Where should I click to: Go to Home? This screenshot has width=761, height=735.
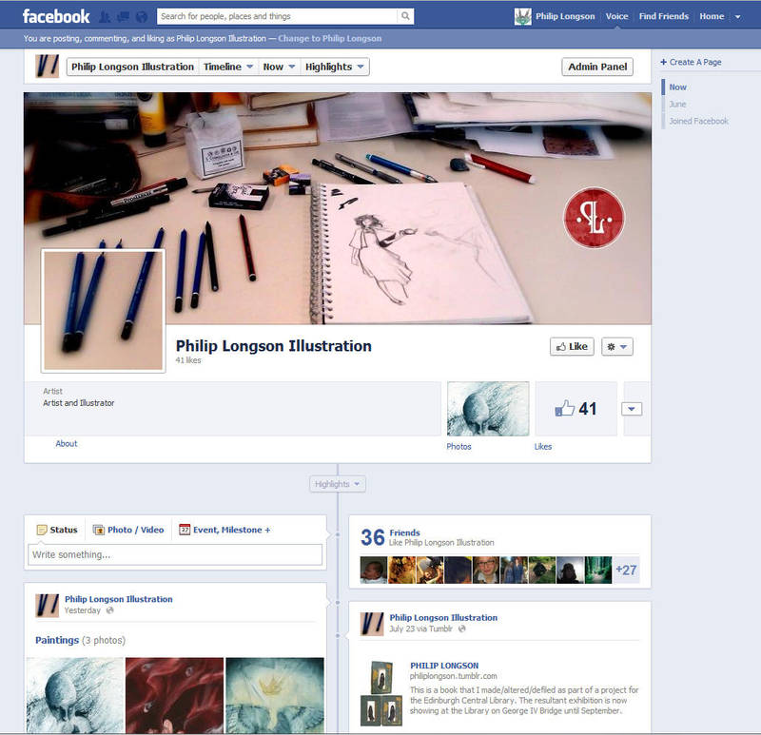[712, 16]
